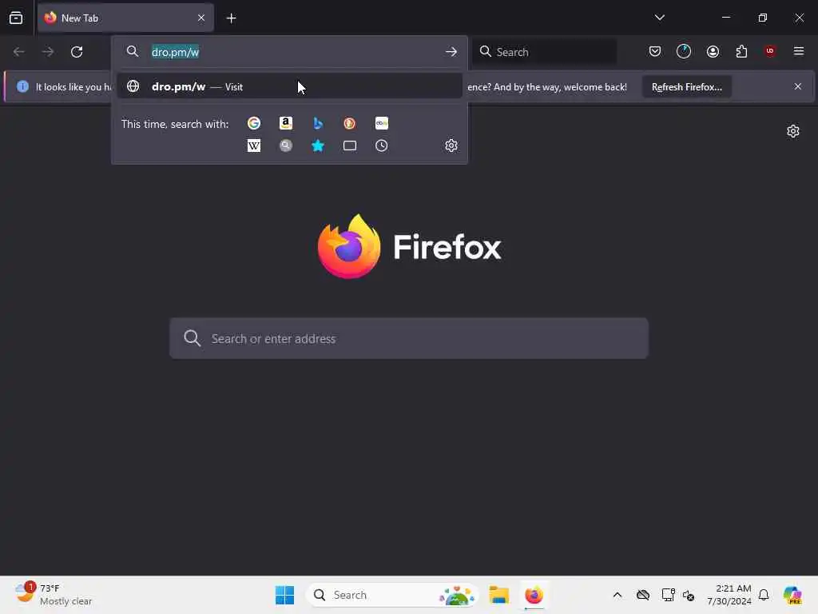
Task: Open the uBlock Origin extension
Action: point(770,51)
